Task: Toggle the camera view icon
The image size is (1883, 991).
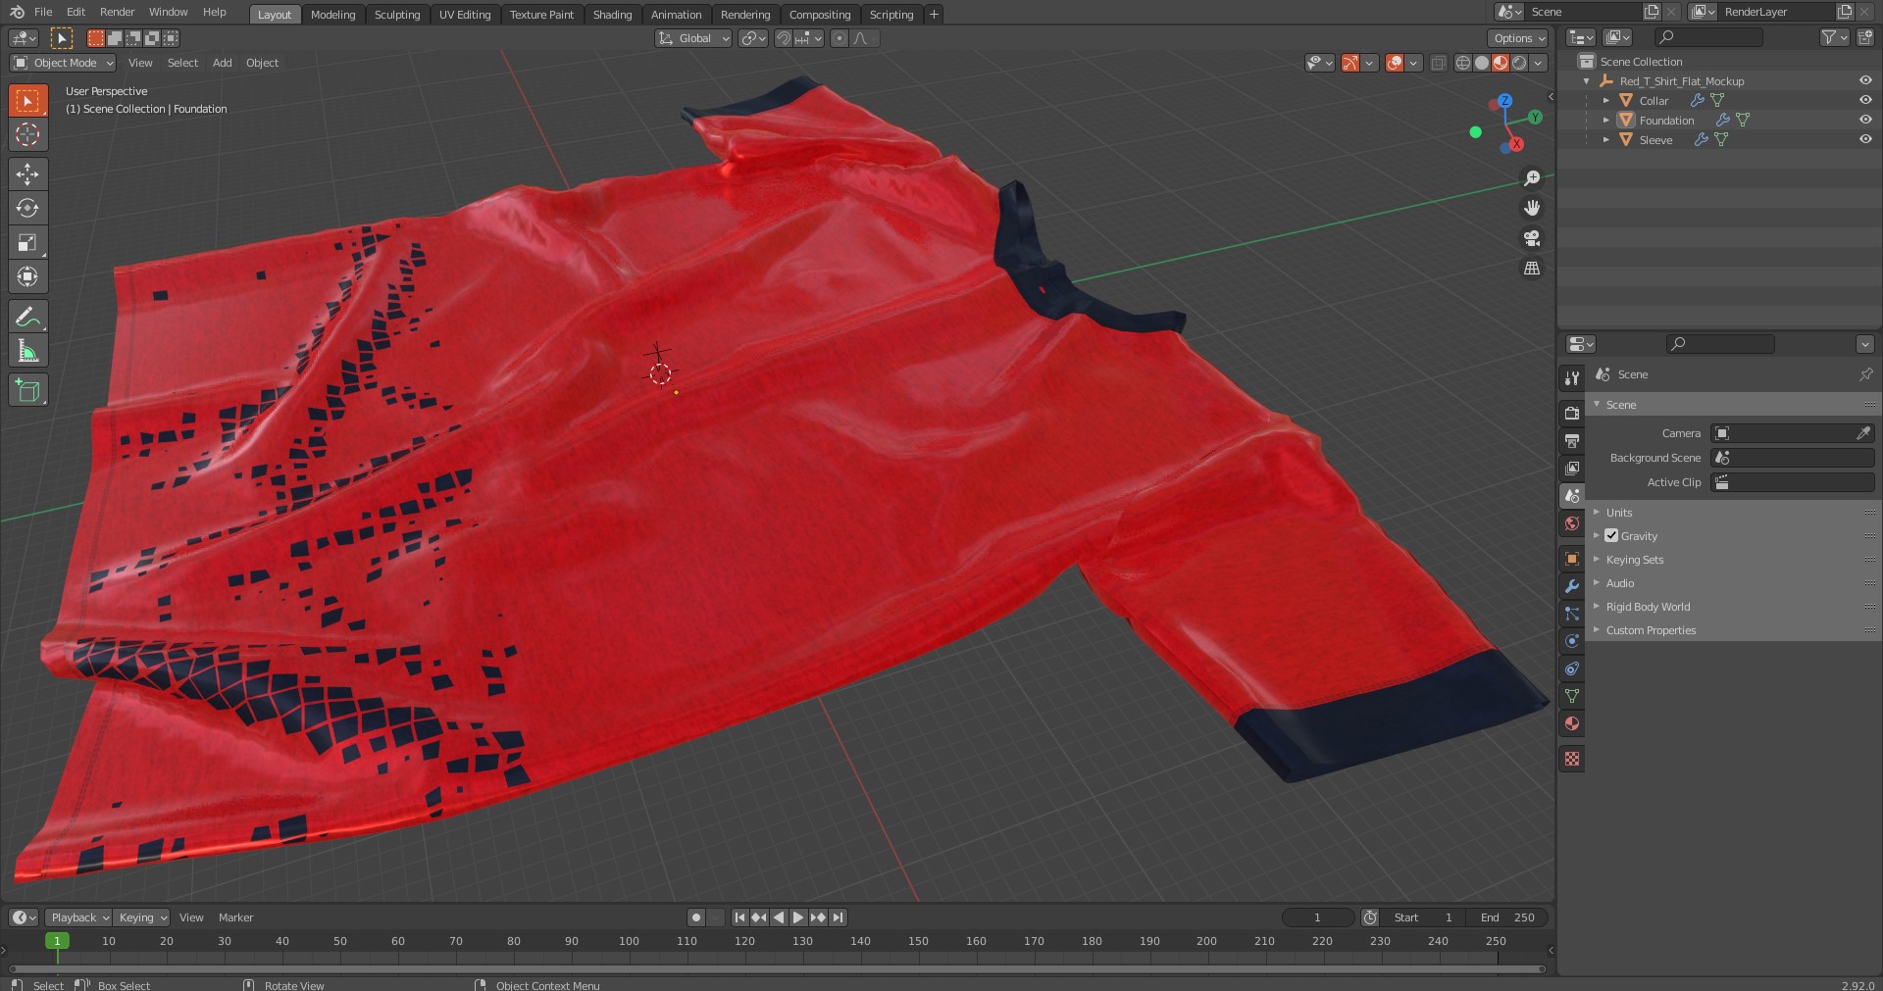Action: (x=1532, y=238)
